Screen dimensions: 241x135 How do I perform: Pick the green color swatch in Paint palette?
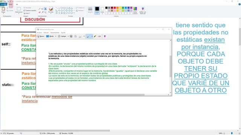pyautogui.click(x=123, y=7)
